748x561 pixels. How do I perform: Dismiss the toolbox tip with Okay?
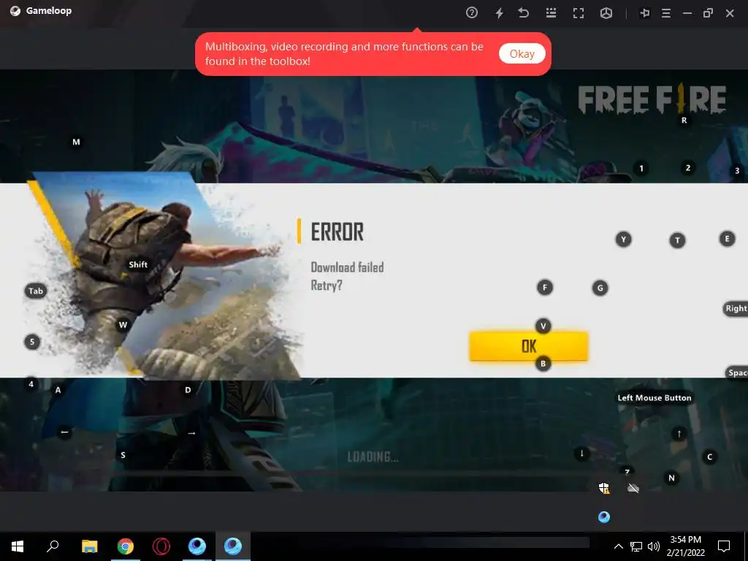click(522, 54)
